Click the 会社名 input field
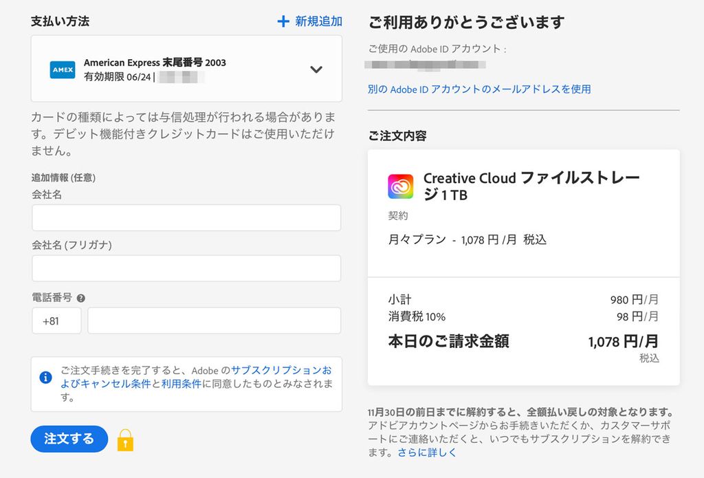The height and width of the screenshot is (478, 704). (x=186, y=217)
